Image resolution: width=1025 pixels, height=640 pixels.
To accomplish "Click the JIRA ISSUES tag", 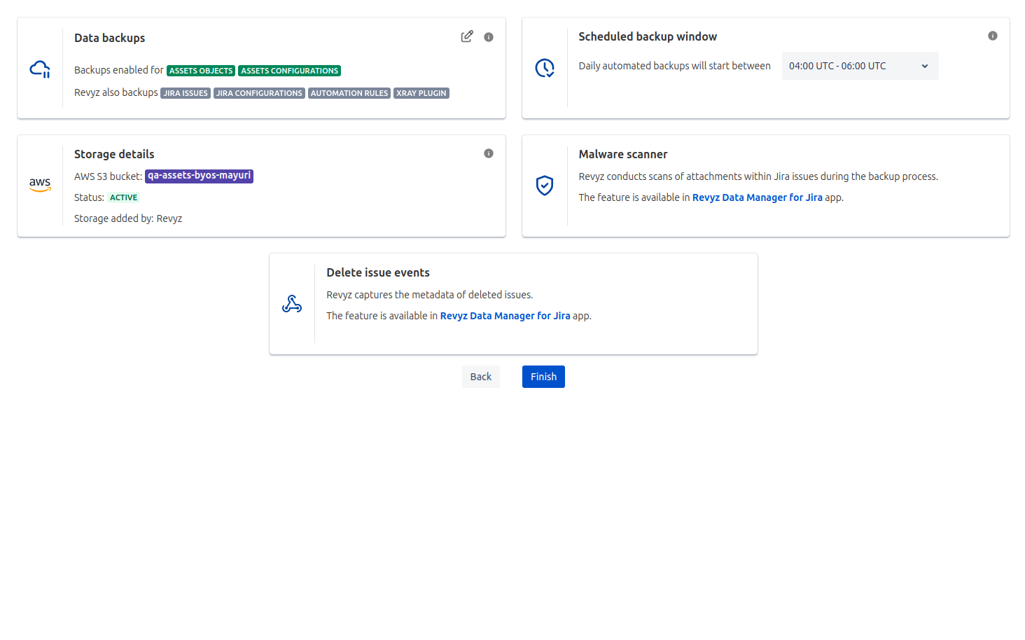I will click(186, 93).
